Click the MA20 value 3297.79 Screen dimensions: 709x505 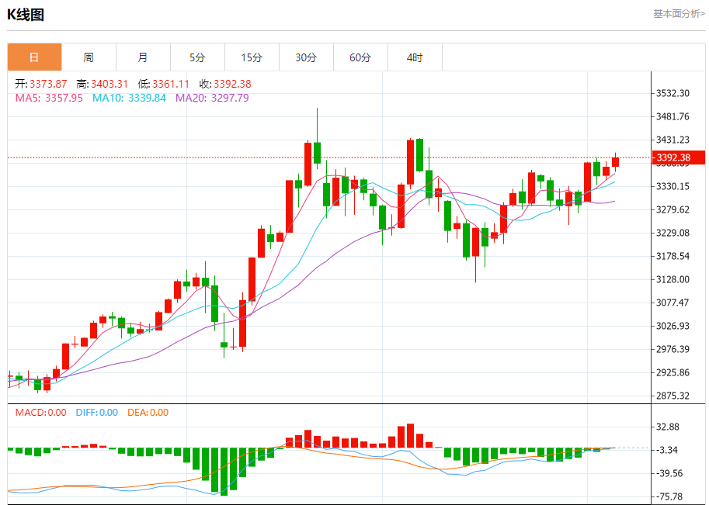[x=230, y=98]
